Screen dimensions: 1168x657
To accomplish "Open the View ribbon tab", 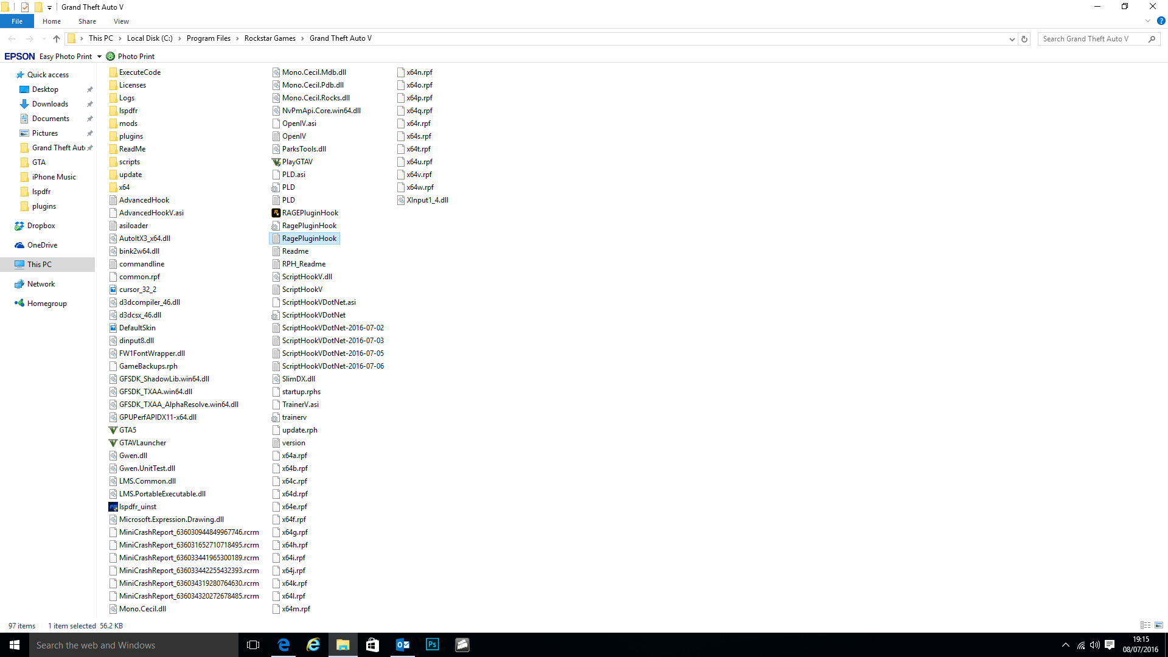I will click(x=121, y=21).
